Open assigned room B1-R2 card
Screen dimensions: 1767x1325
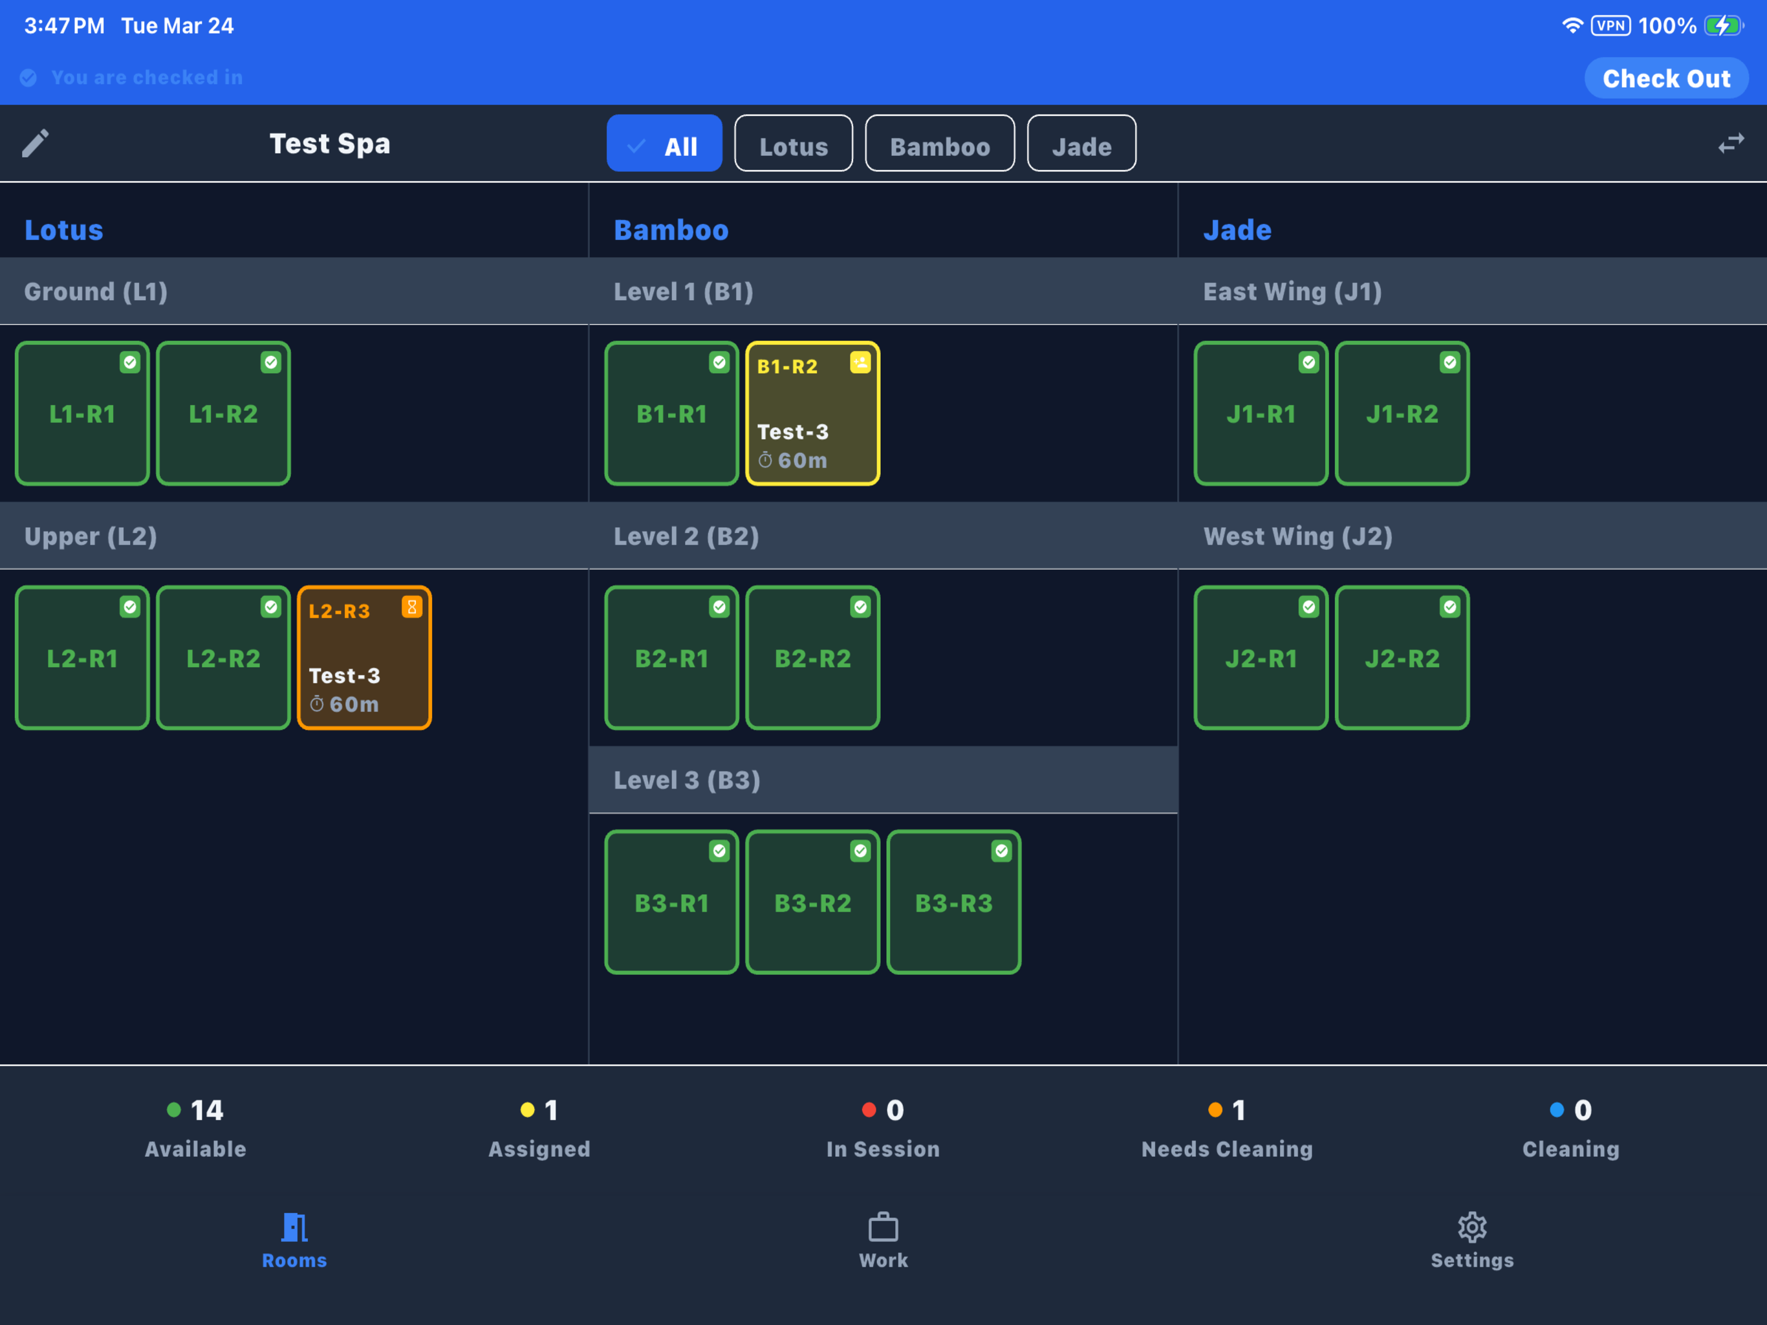click(813, 413)
